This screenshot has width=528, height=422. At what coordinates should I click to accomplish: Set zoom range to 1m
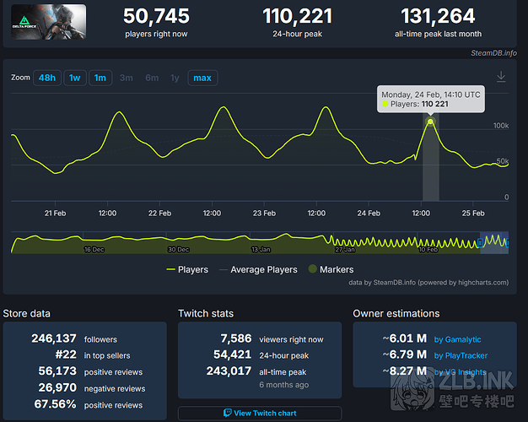click(100, 78)
